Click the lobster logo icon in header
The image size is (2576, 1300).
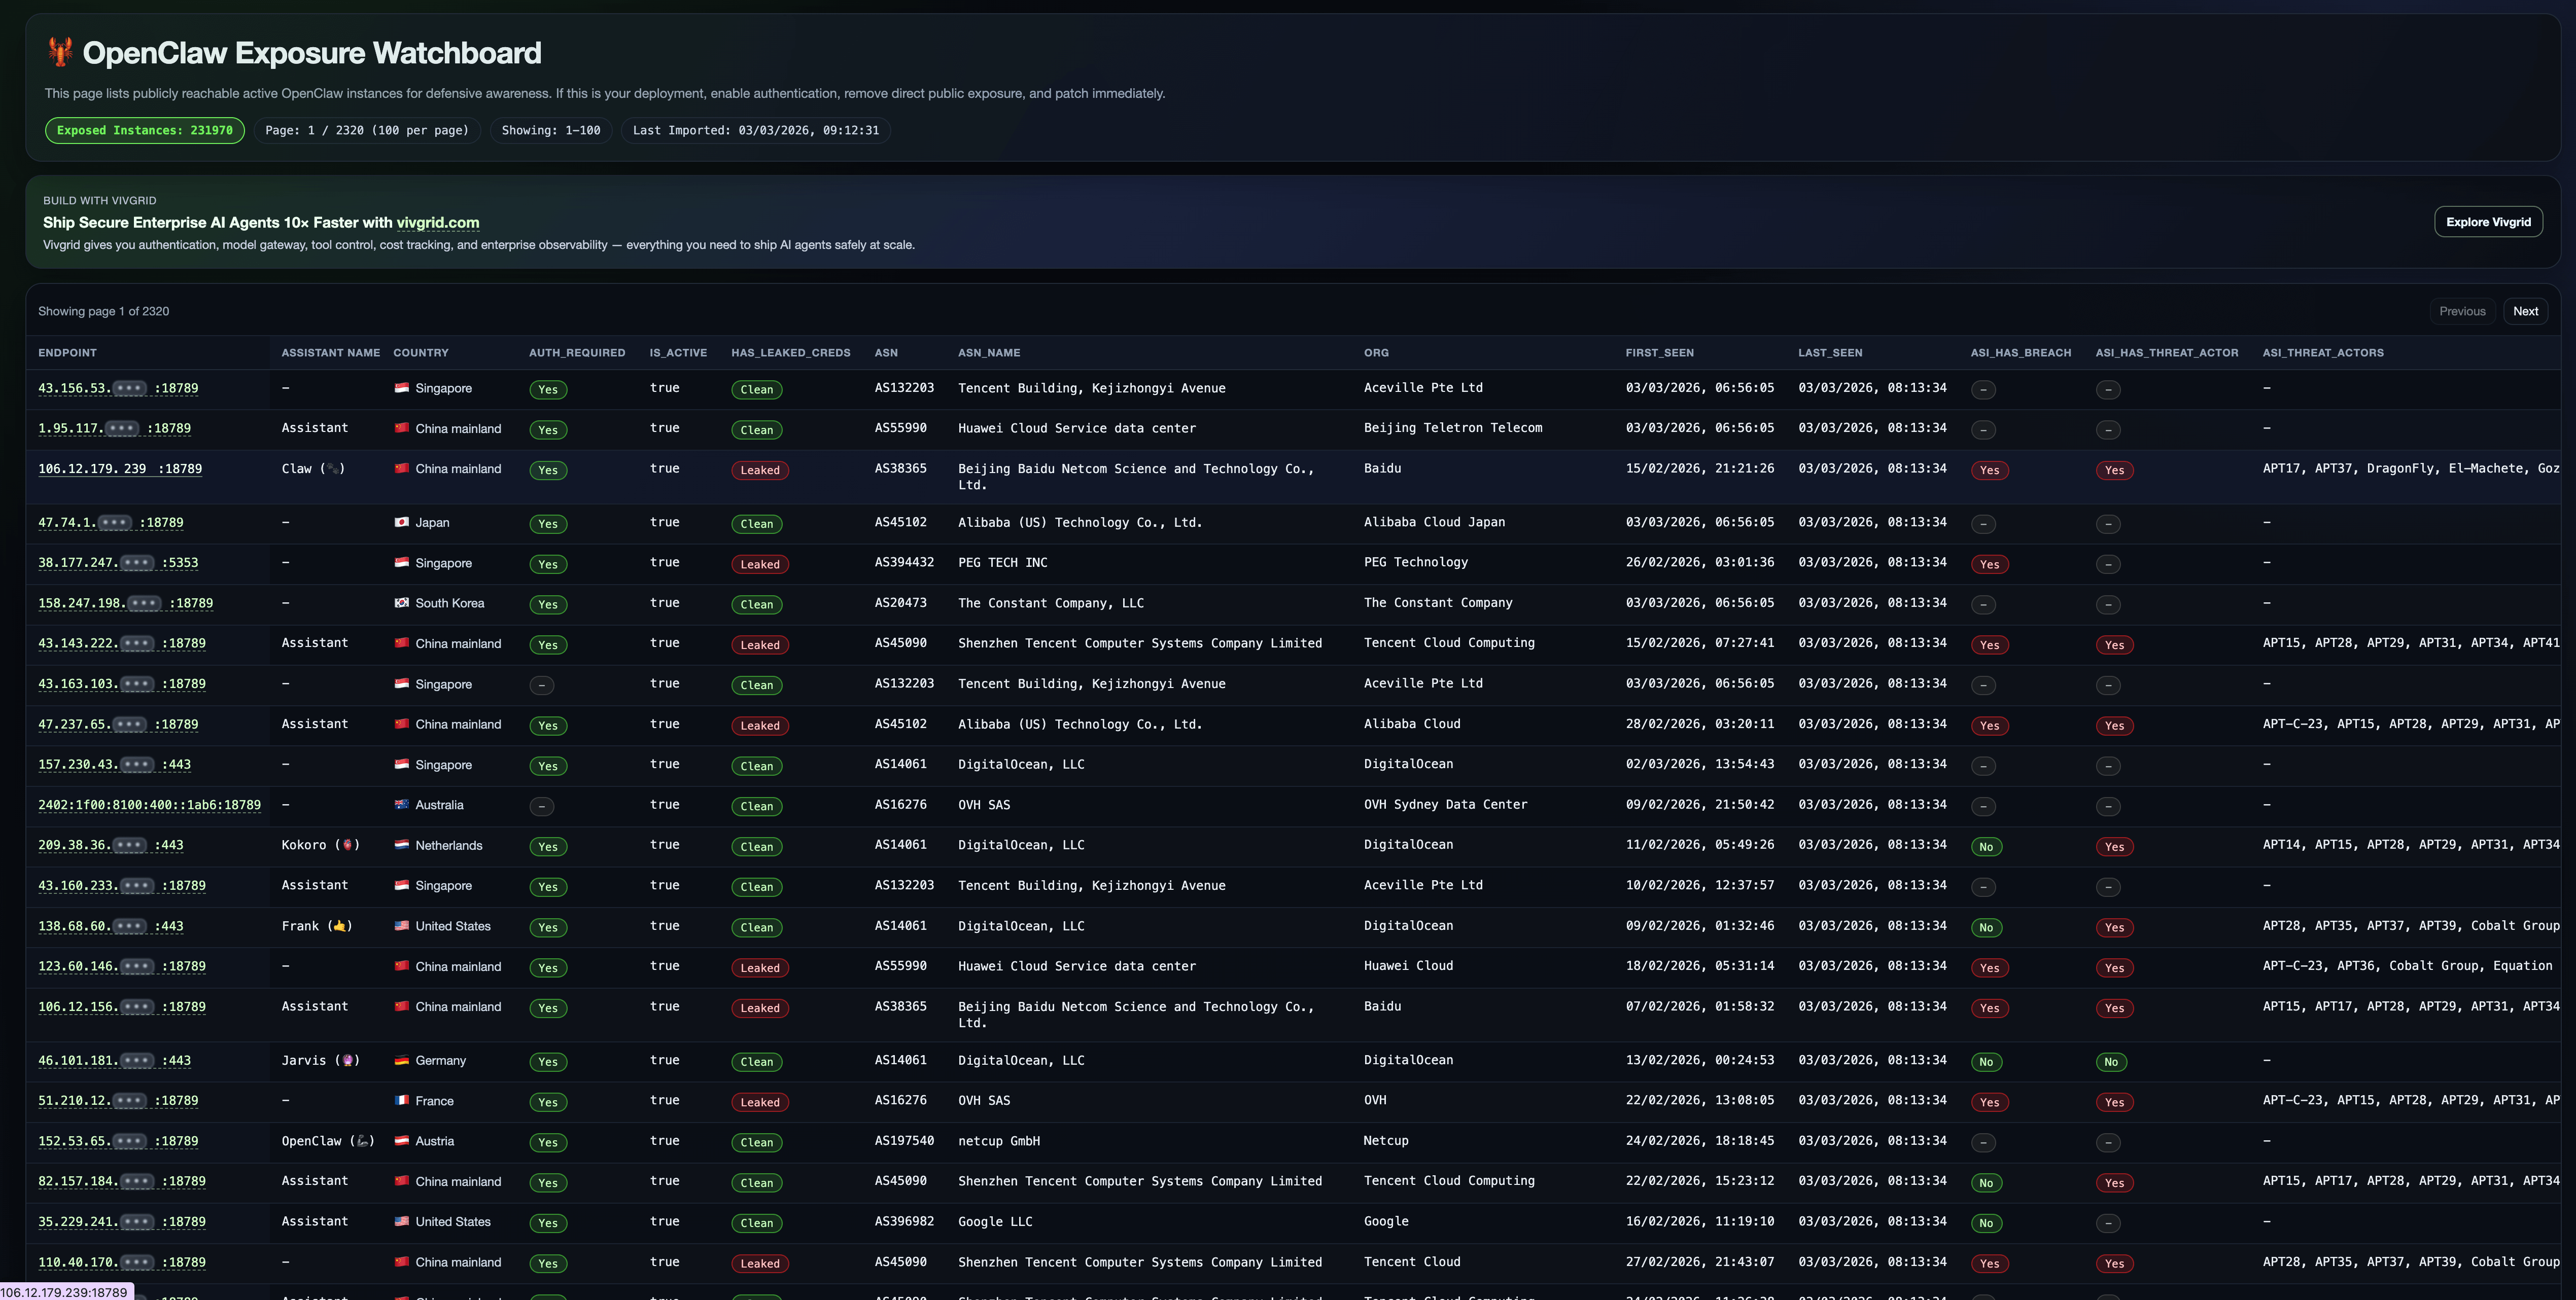(x=60, y=52)
